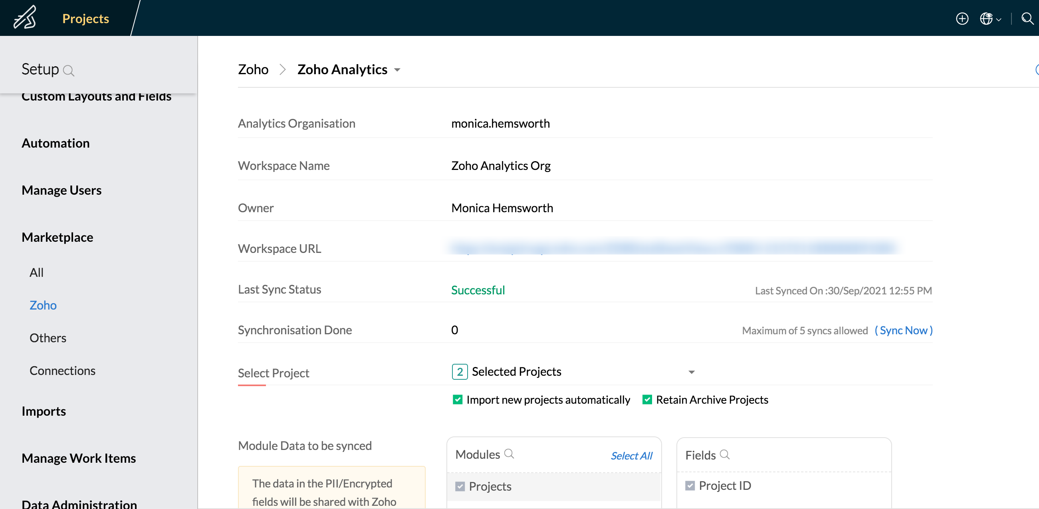
Task: Toggle Import new projects automatically checkbox
Action: [457, 399]
